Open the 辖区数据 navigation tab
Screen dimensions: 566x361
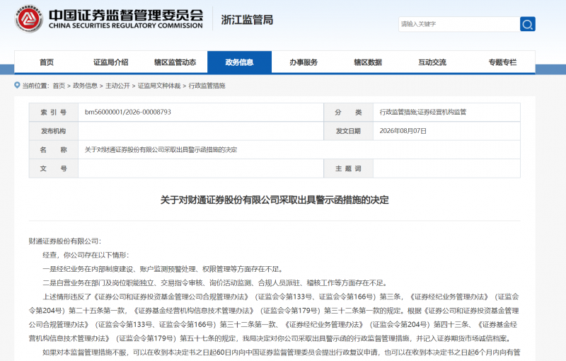click(368, 62)
